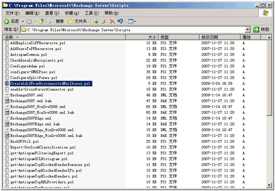This screenshot has height=191, width=275.
Task: Open the Edit (编辑) menu
Action: click(32, 13)
